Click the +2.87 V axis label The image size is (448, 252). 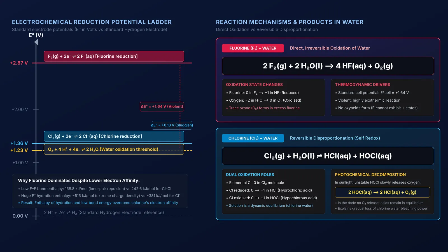[x=19, y=63]
